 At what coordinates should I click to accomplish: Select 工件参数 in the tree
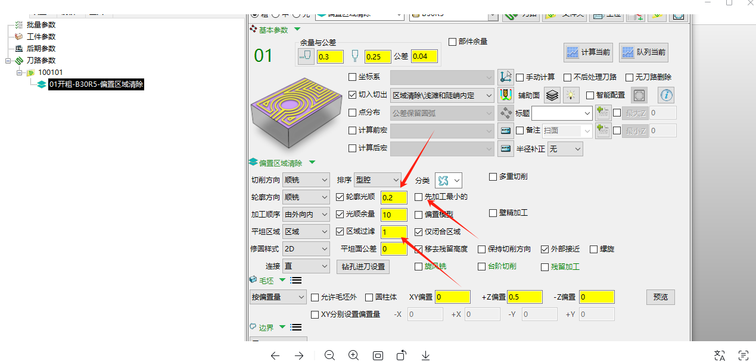(x=41, y=37)
